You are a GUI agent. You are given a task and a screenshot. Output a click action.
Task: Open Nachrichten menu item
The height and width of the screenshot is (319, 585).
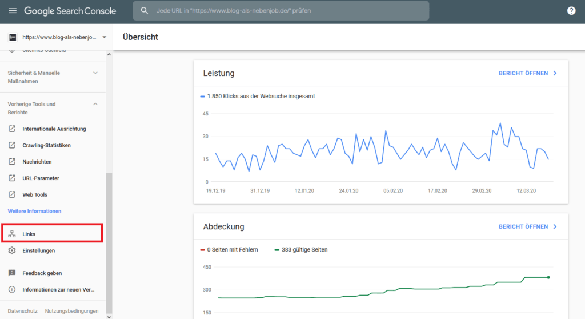coord(37,162)
